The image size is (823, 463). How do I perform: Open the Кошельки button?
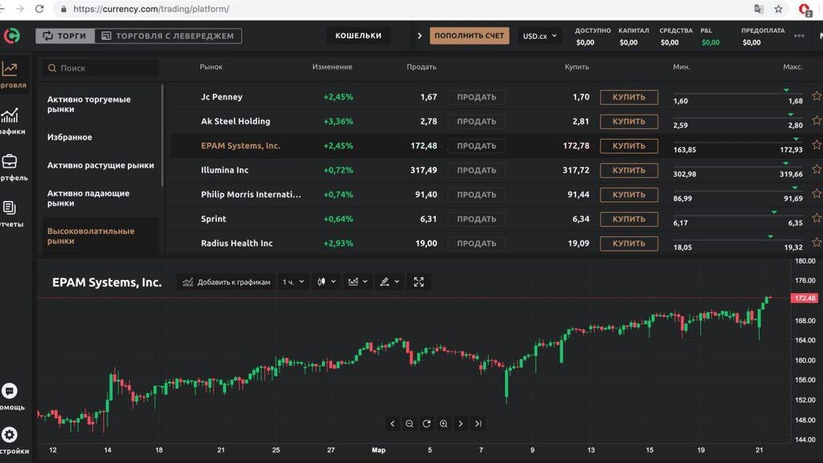point(358,35)
